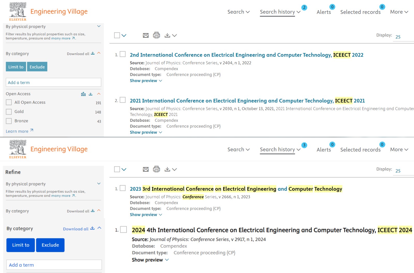Expand Show preview for ICEECT 2022

(146, 81)
